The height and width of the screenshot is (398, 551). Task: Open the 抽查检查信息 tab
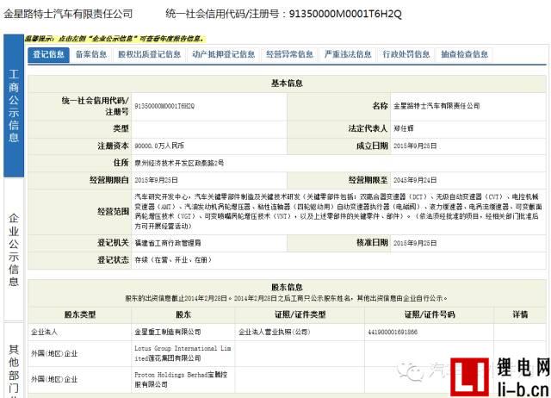[464, 54]
